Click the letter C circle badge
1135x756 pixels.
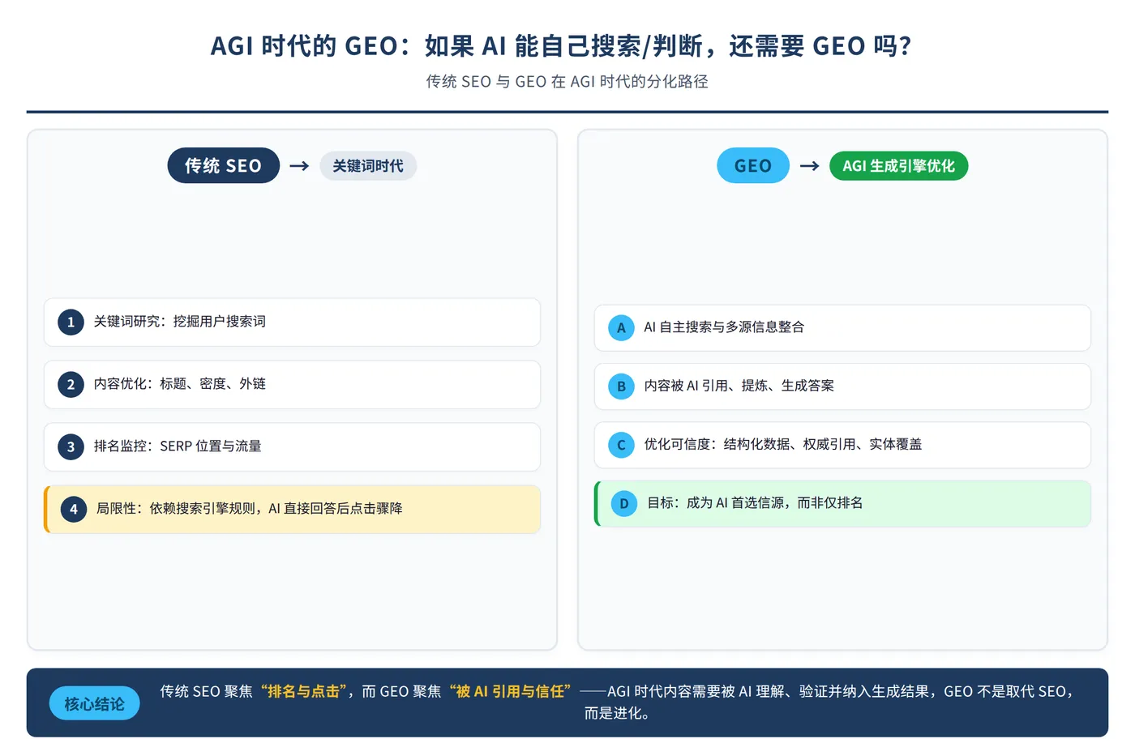tap(621, 445)
